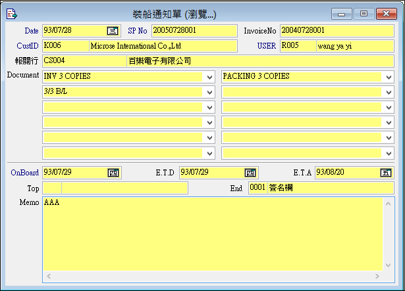Click the Top code input field

(51, 189)
